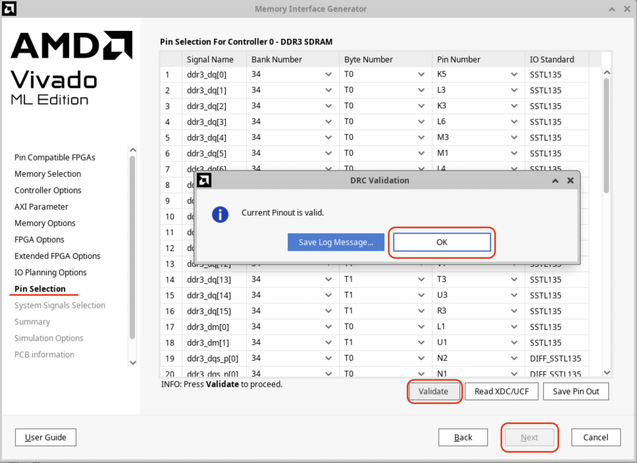The height and width of the screenshot is (463, 637).
Task: Click the Validate button
Action: tap(433, 391)
